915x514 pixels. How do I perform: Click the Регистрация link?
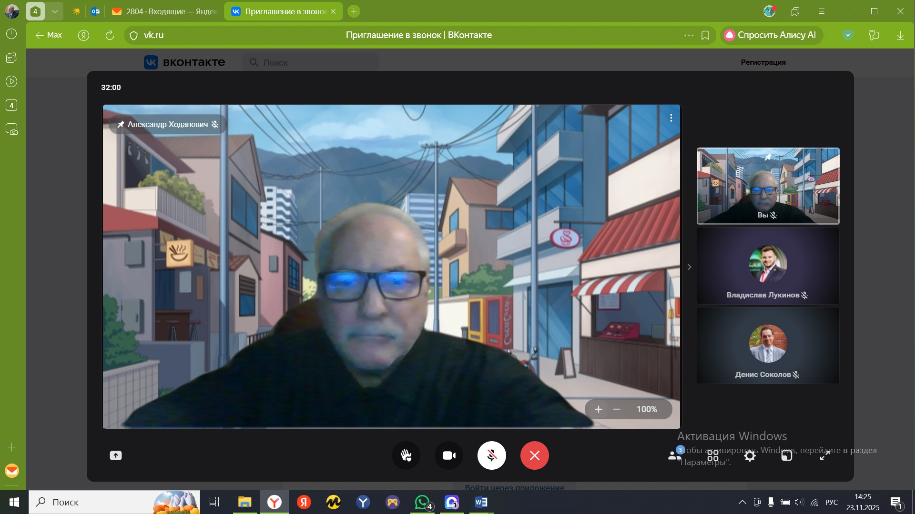pos(763,62)
